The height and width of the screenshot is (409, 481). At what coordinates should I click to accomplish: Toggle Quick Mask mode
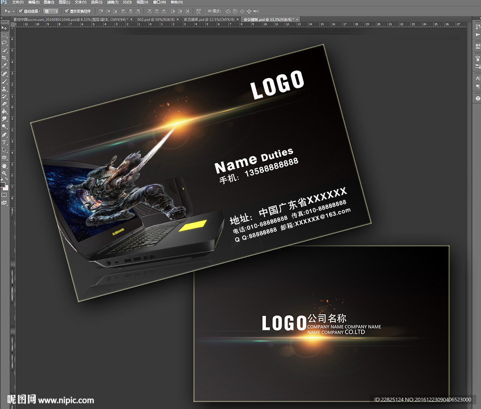[4, 195]
